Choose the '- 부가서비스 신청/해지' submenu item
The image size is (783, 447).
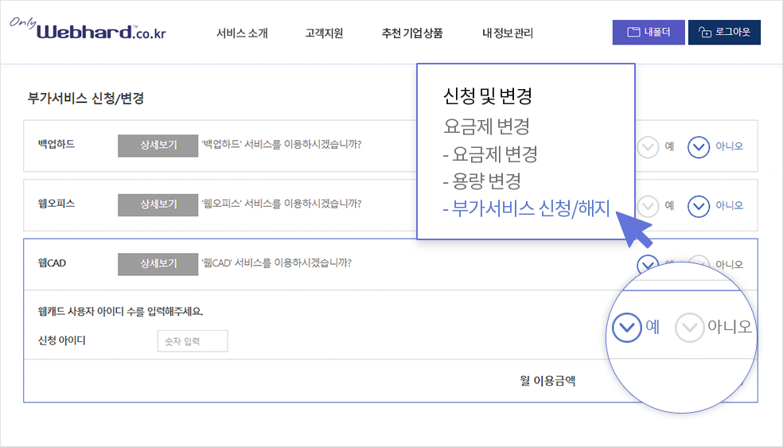point(526,208)
